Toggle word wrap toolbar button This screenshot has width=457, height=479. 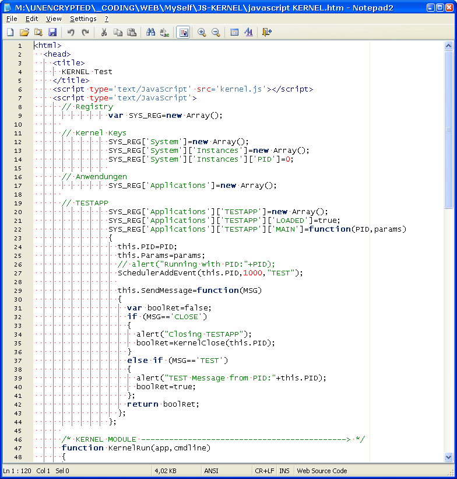click(183, 33)
